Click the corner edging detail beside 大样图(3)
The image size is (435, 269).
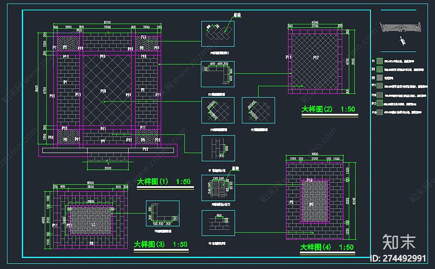[x=163, y=214]
